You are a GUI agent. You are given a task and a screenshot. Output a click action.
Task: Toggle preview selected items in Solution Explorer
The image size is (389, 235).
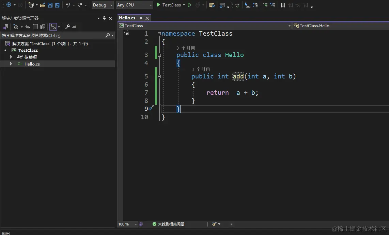tap(75, 27)
